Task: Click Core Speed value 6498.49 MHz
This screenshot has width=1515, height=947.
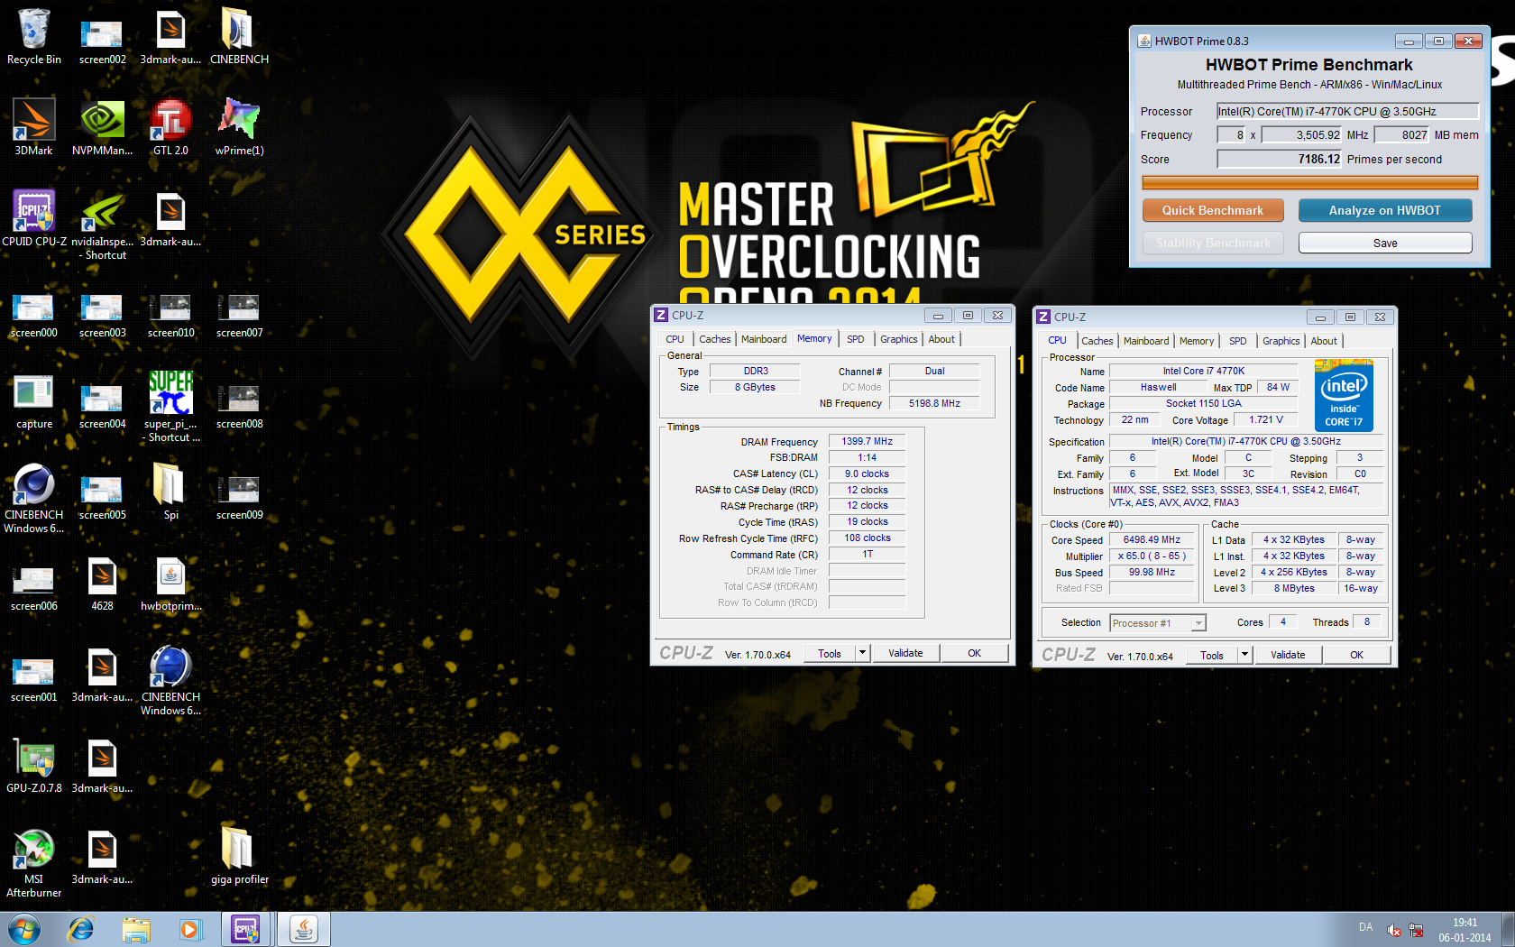Action: [1152, 539]
